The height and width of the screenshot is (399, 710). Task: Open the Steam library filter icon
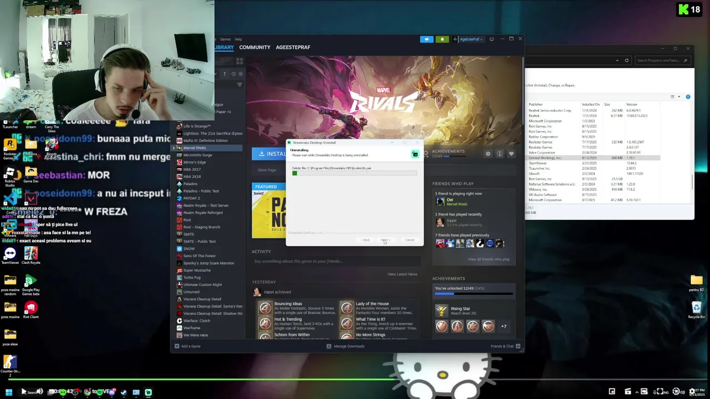pos(240,84)
